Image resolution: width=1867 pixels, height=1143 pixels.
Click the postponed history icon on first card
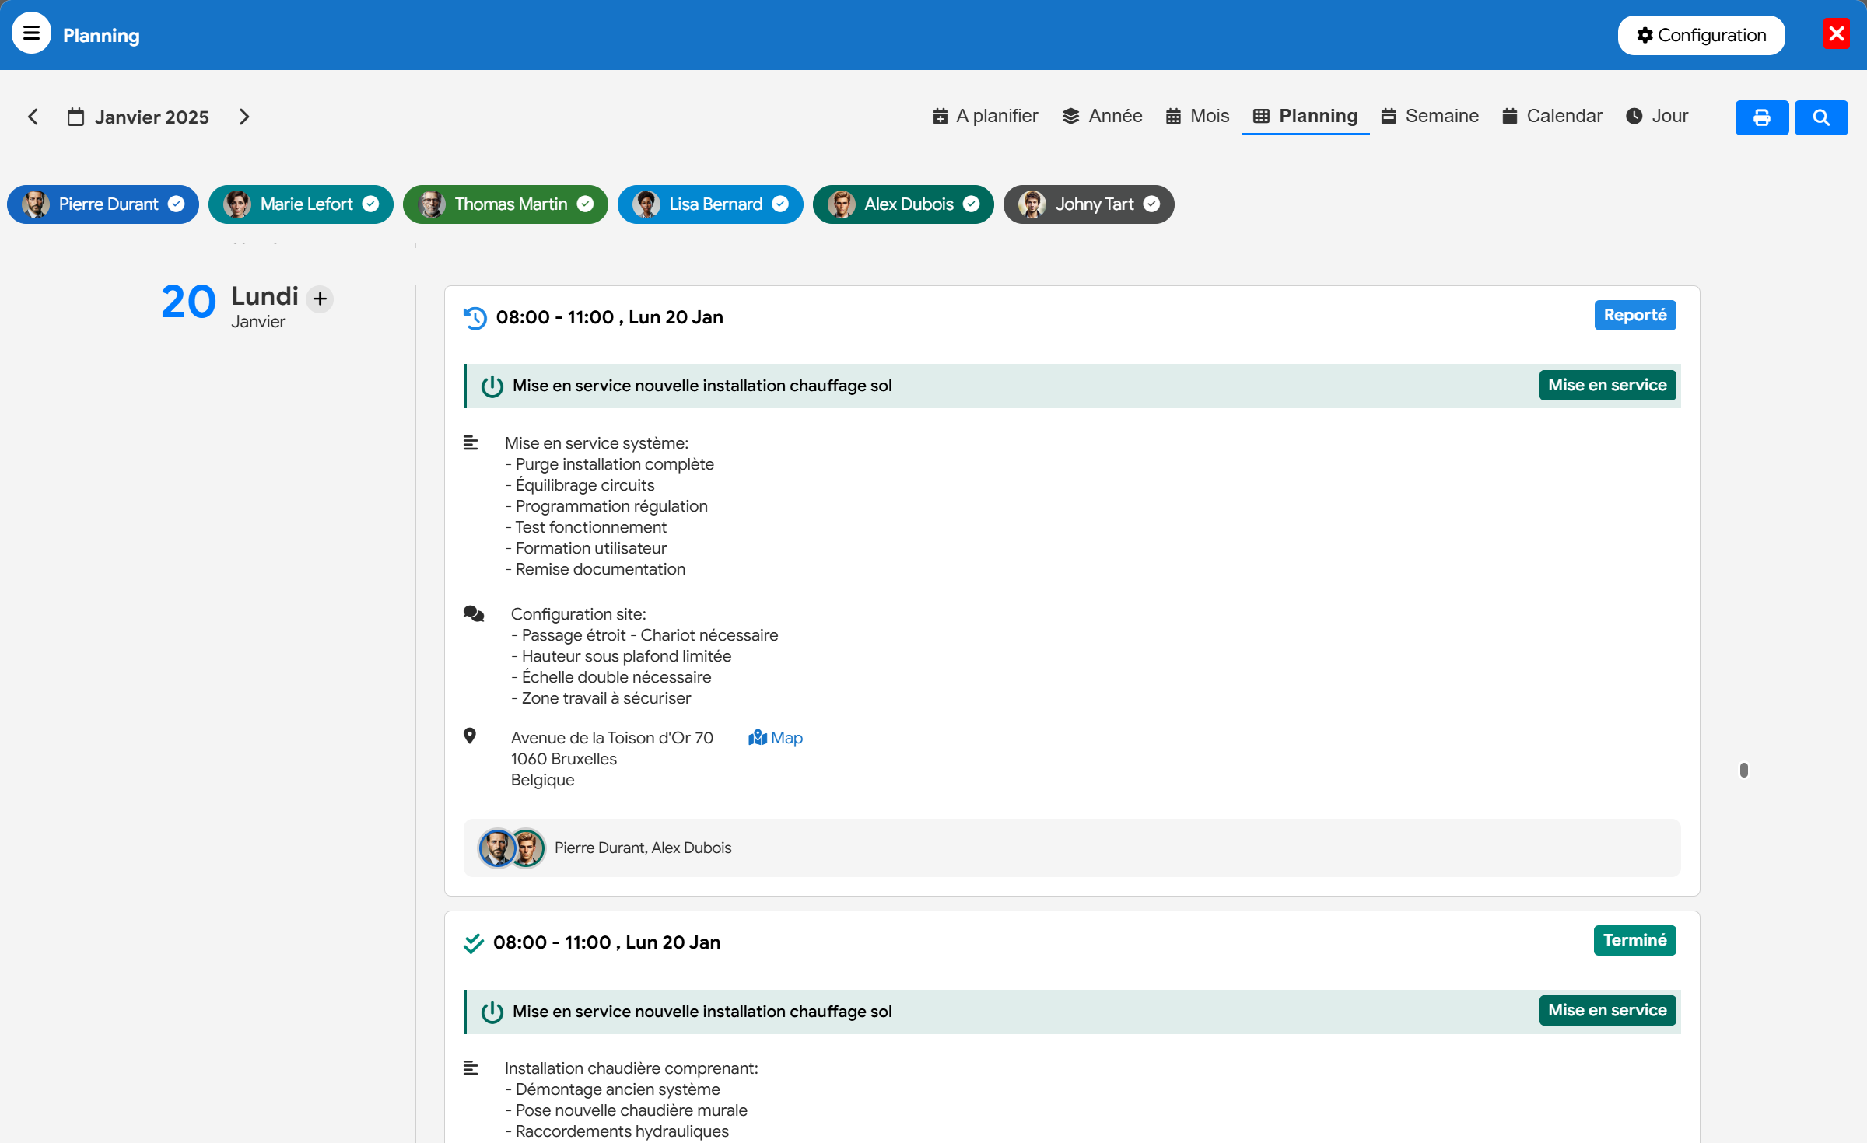[x=475, y=318]
